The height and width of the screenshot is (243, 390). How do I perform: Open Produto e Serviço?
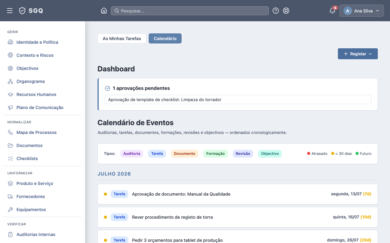[x=43, y=183]
